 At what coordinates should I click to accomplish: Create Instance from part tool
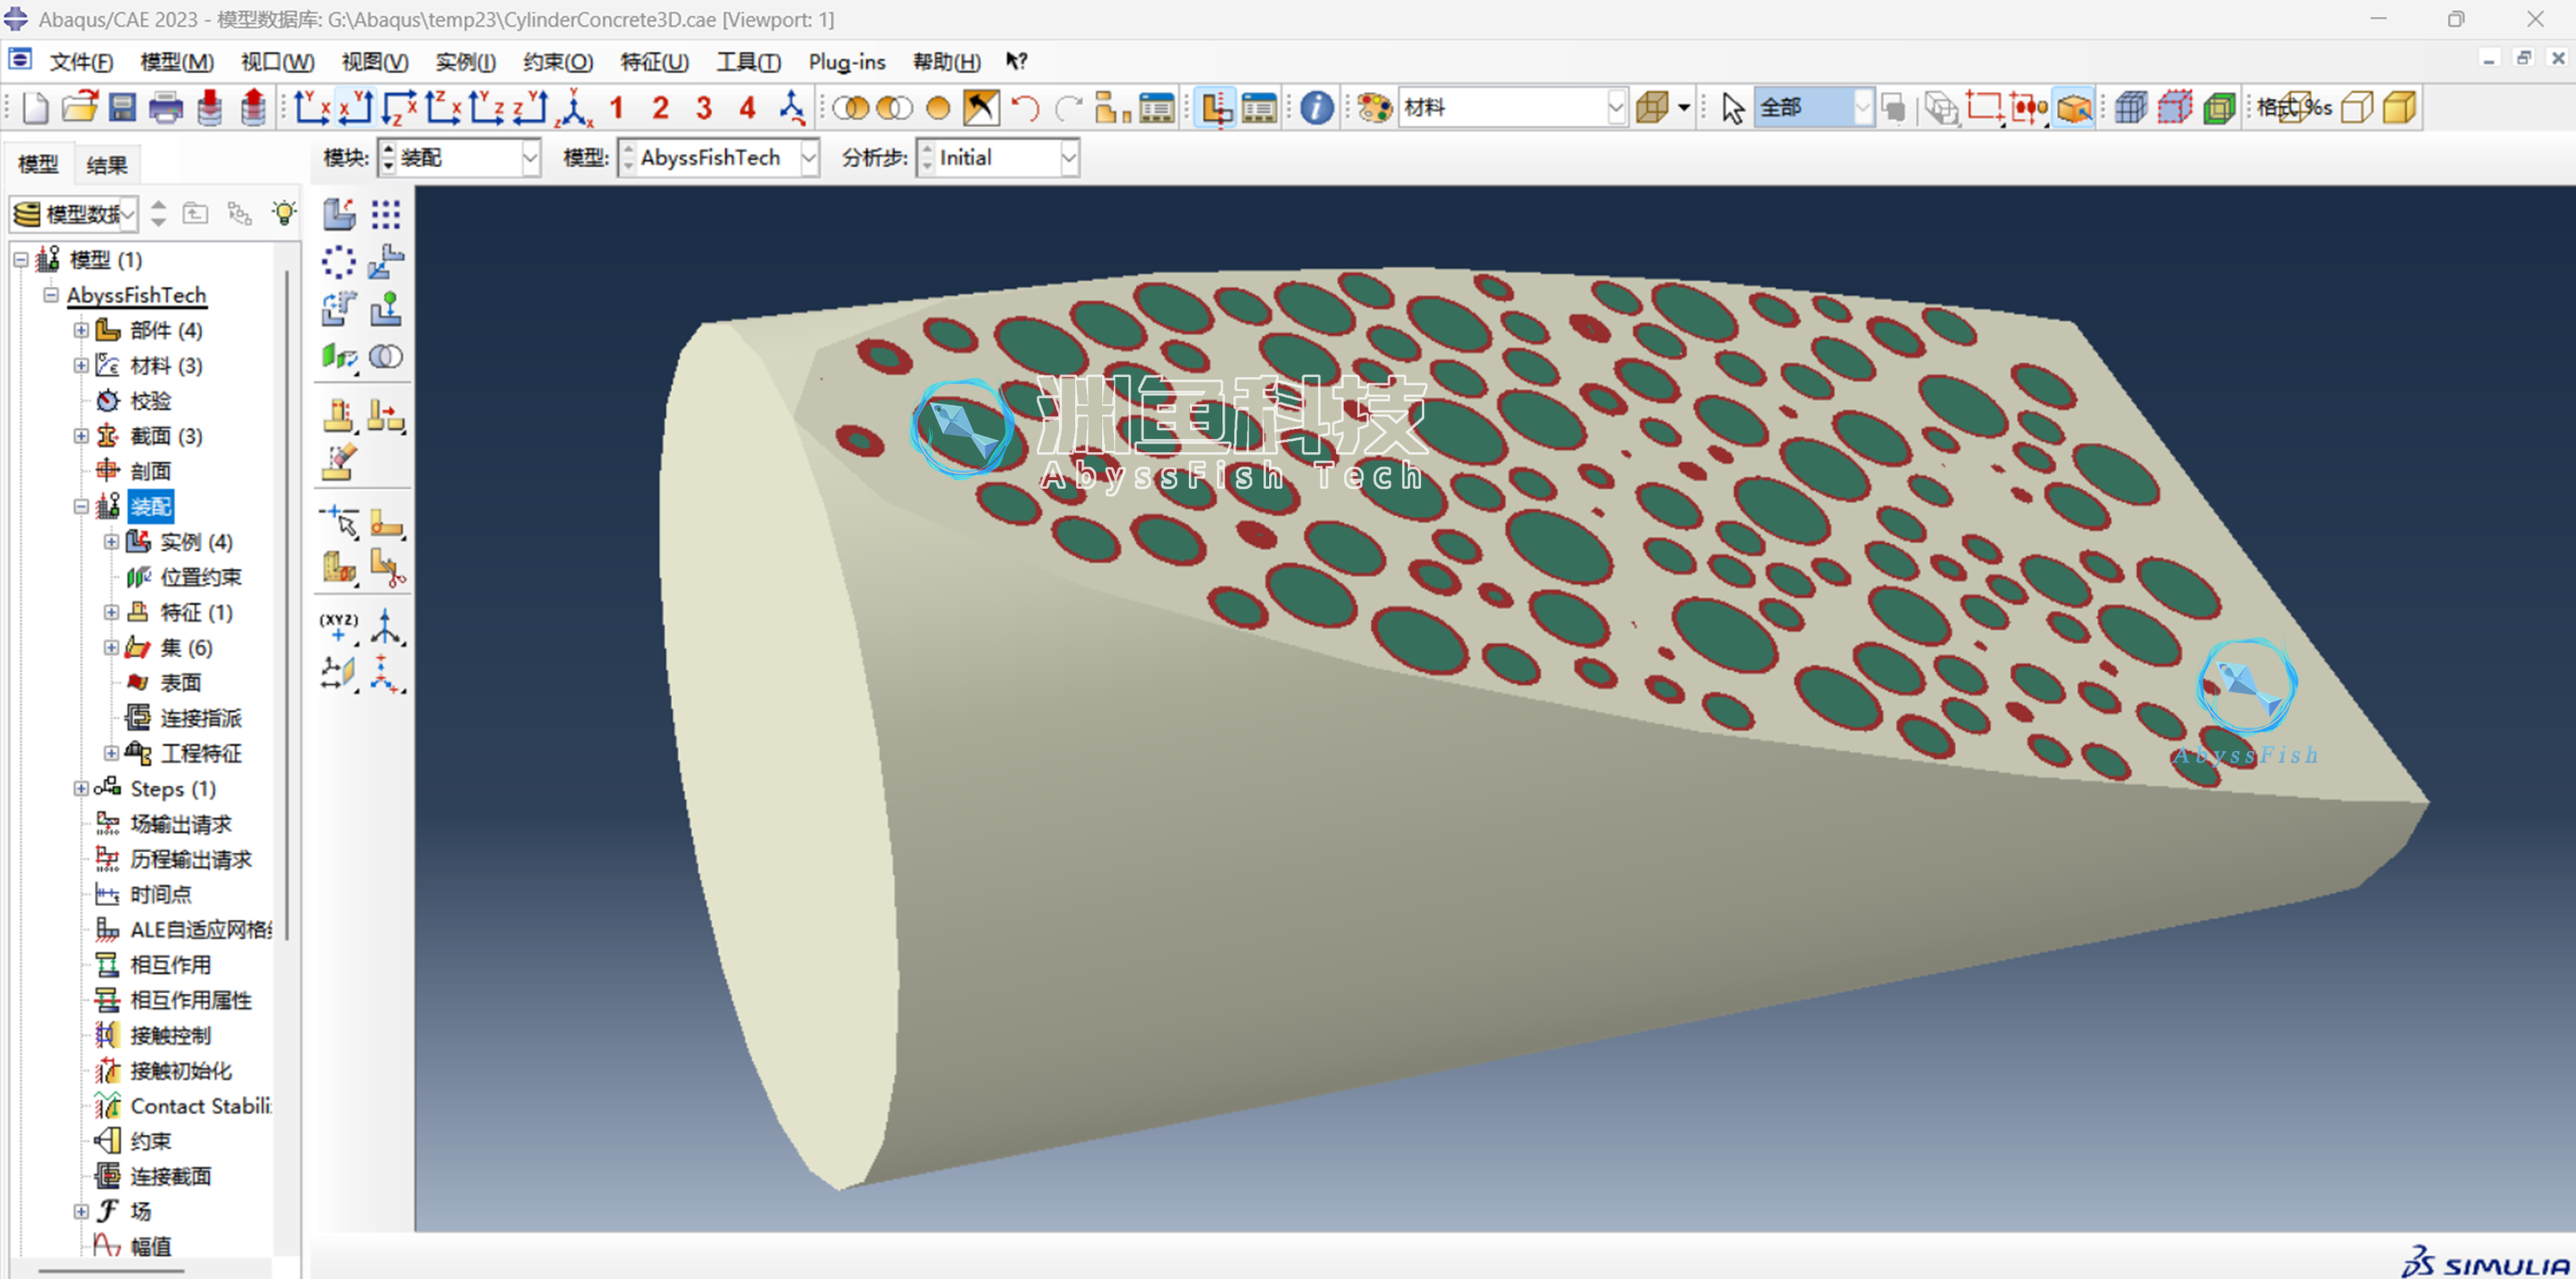tap(339, 213)
